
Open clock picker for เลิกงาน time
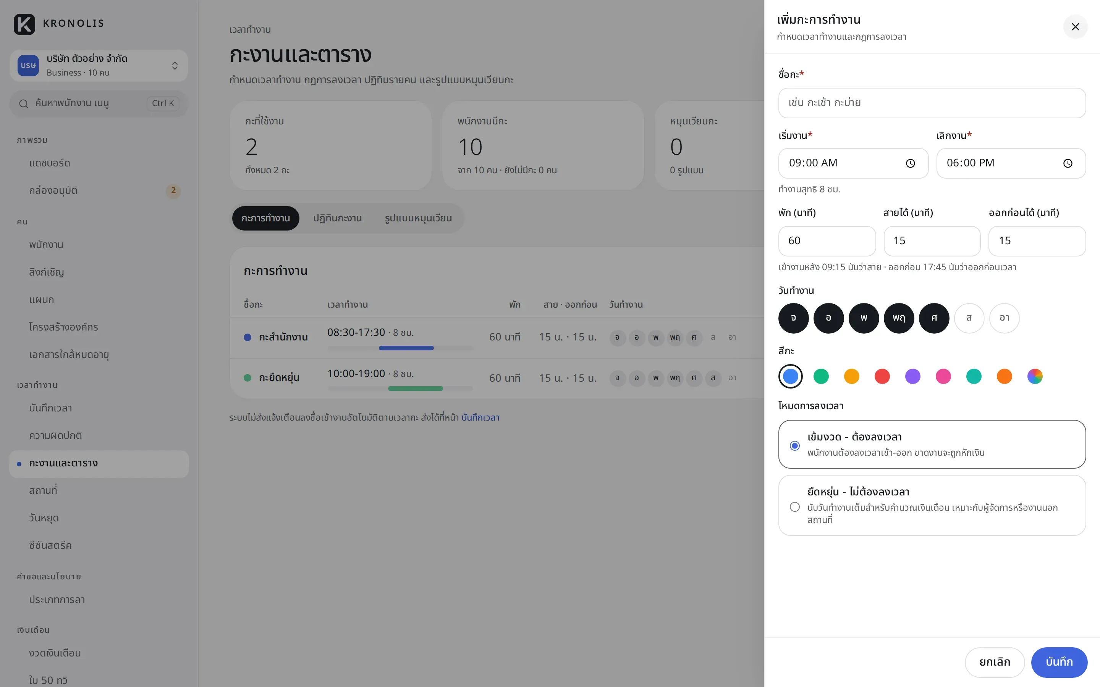pyautogui.click(x=1068, y=163)
